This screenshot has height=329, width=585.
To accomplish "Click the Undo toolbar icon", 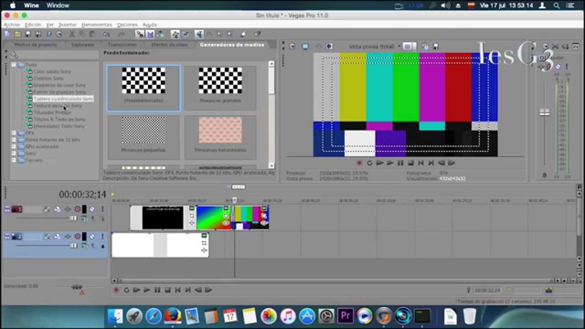I will [106, 34].
